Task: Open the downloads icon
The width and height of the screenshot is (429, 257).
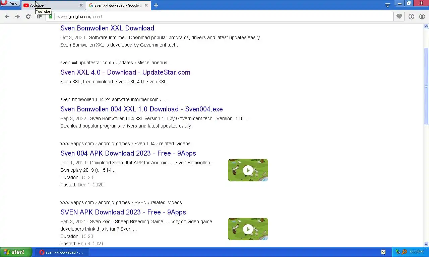Action: (x=411, y=16)
